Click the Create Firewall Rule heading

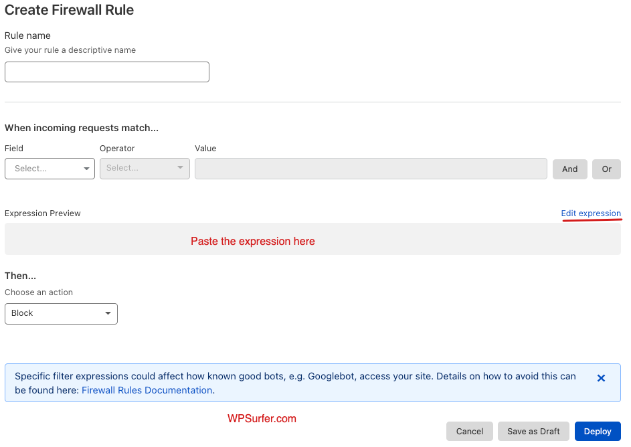coord(70,10)
